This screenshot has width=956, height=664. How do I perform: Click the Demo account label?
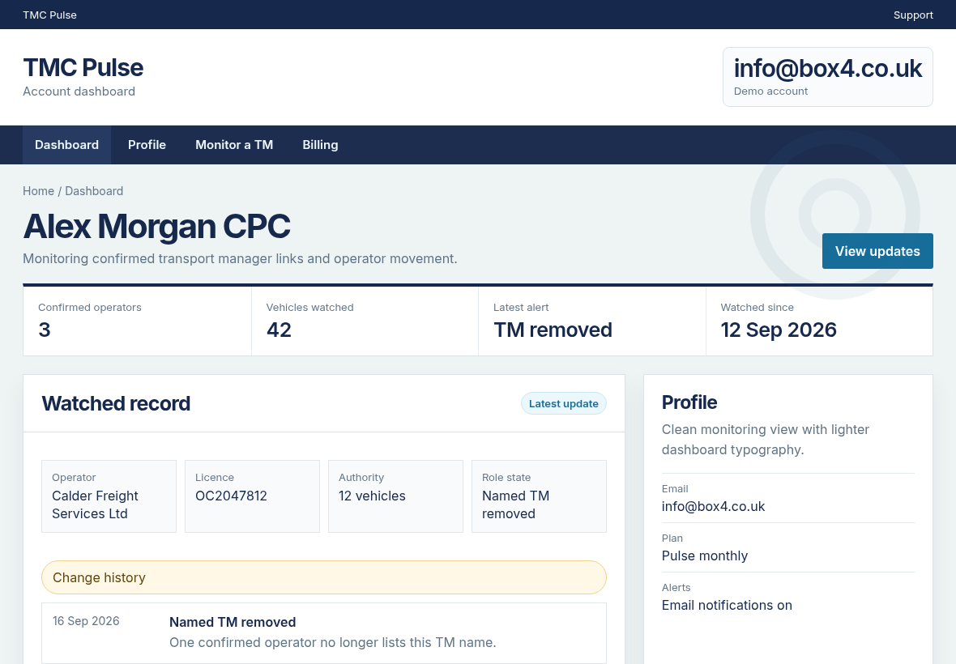[x=770, y=92]
